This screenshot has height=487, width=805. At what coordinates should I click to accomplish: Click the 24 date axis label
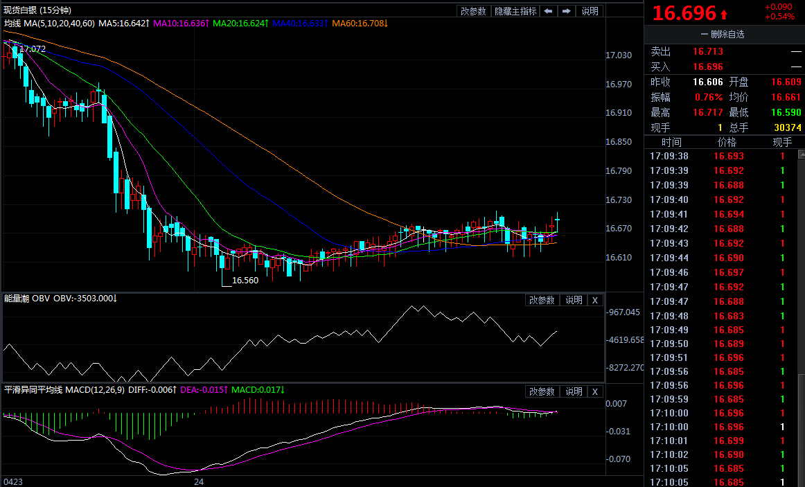click(199, 482)
